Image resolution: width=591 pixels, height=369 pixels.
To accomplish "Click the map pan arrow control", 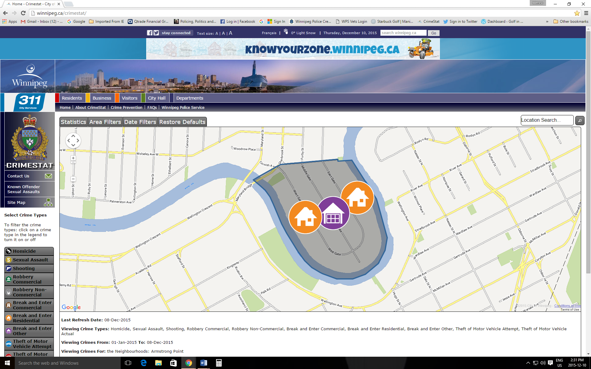I will pos(73,141).
